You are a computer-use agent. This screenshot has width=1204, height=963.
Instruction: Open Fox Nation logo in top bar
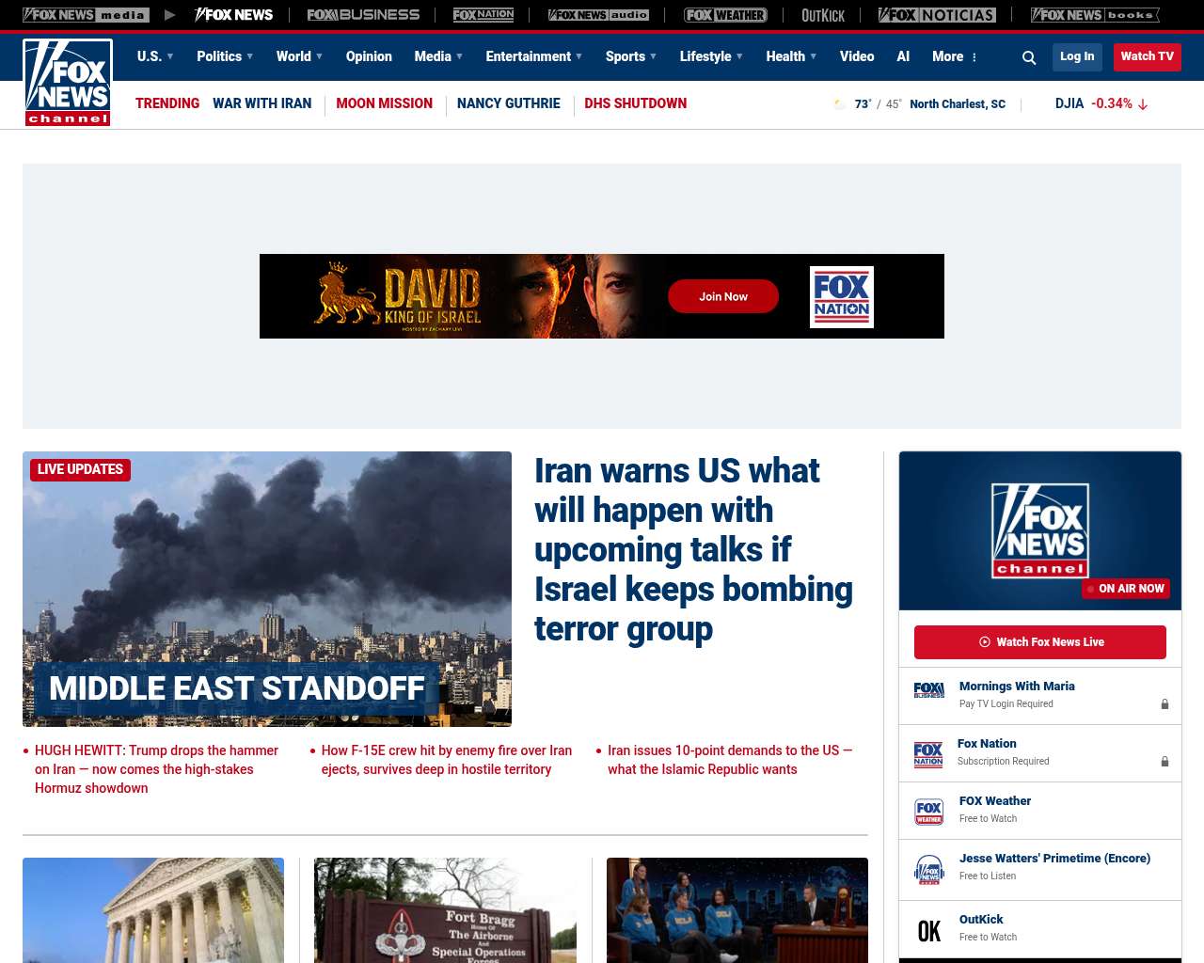point(483,15)
